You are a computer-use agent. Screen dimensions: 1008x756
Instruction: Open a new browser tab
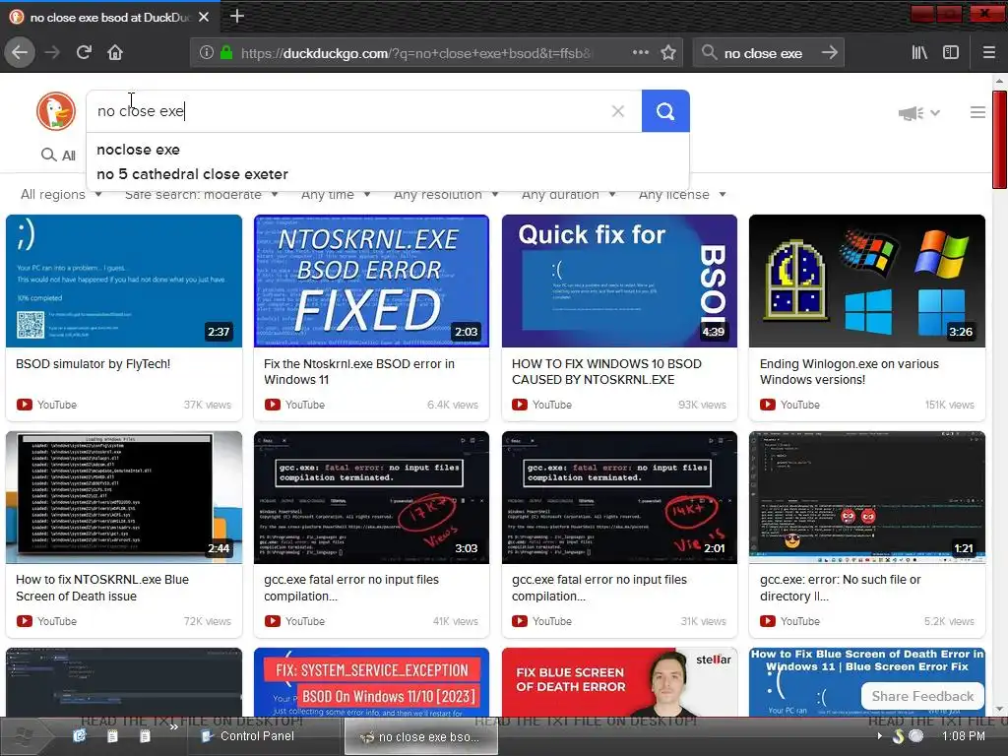(236, 16)
